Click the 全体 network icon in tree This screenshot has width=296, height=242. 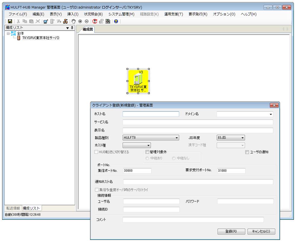pyautogui.click(x=13, y=33)
